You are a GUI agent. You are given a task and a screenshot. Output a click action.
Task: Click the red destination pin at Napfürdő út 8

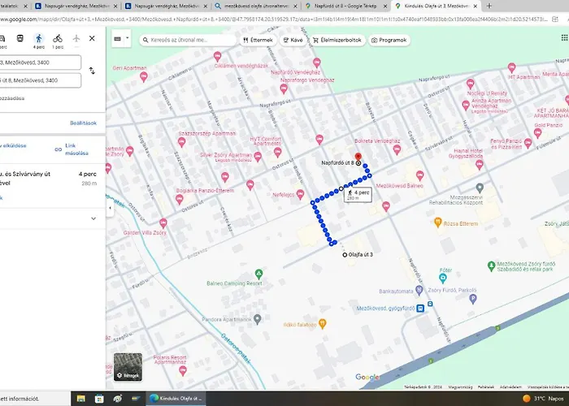[358, 157]
